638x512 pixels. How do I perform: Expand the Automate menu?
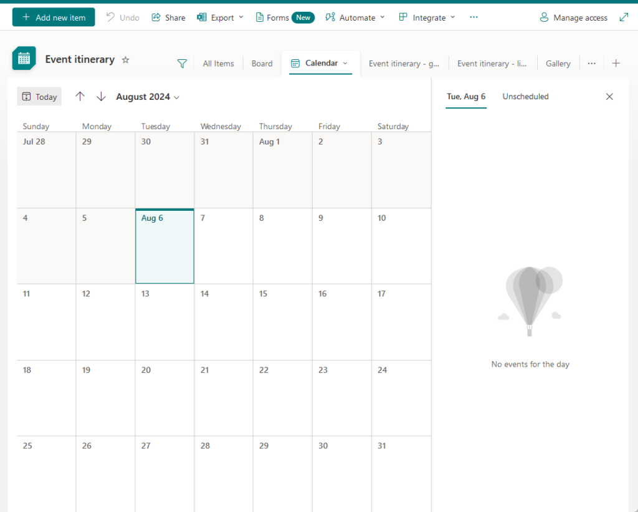pos(355,17)
